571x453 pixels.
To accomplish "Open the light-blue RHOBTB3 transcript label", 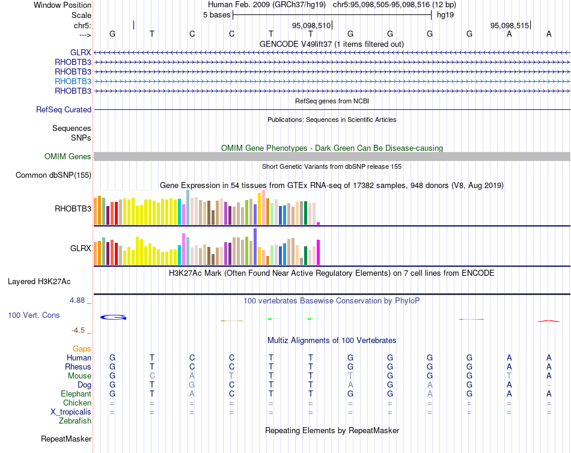I will pyautogui.click(x=73, y=81).
